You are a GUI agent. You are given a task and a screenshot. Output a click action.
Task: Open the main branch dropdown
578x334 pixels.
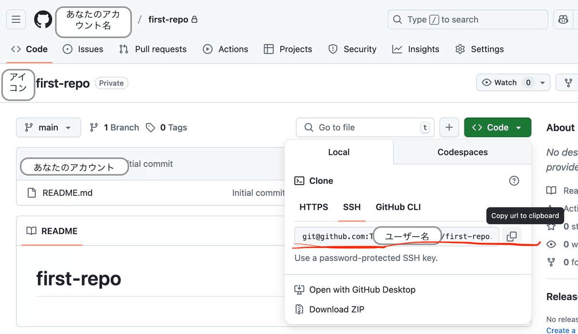tap(48, 127)
